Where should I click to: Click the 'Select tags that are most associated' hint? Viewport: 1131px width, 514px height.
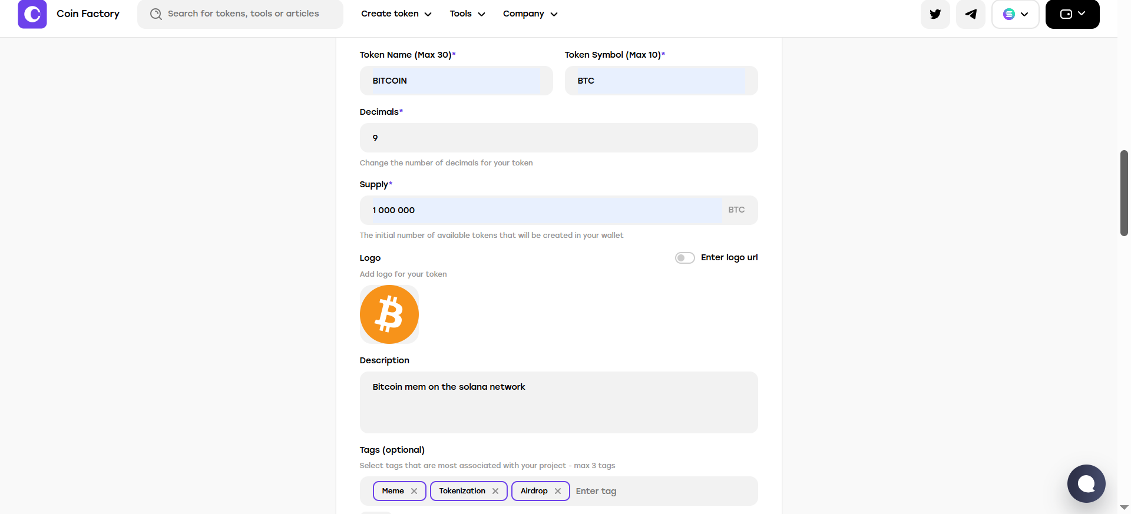pyautogui.click(x=488, y=466)
